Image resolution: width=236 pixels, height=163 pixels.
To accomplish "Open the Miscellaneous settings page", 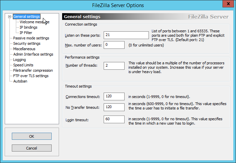I will [24, 49].
